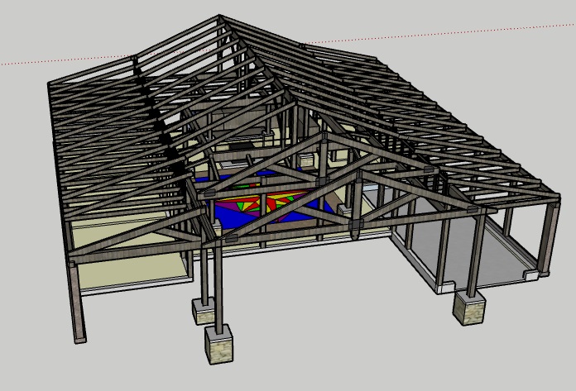576x391 pixels.
Task: Click the stone footing under the right post
Action: click(x=468, y=310)
